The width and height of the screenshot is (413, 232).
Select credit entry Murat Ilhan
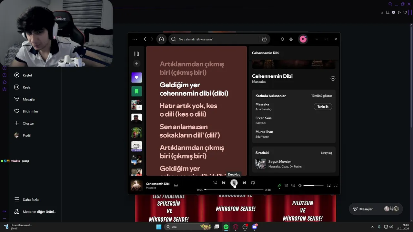[264, 131]
